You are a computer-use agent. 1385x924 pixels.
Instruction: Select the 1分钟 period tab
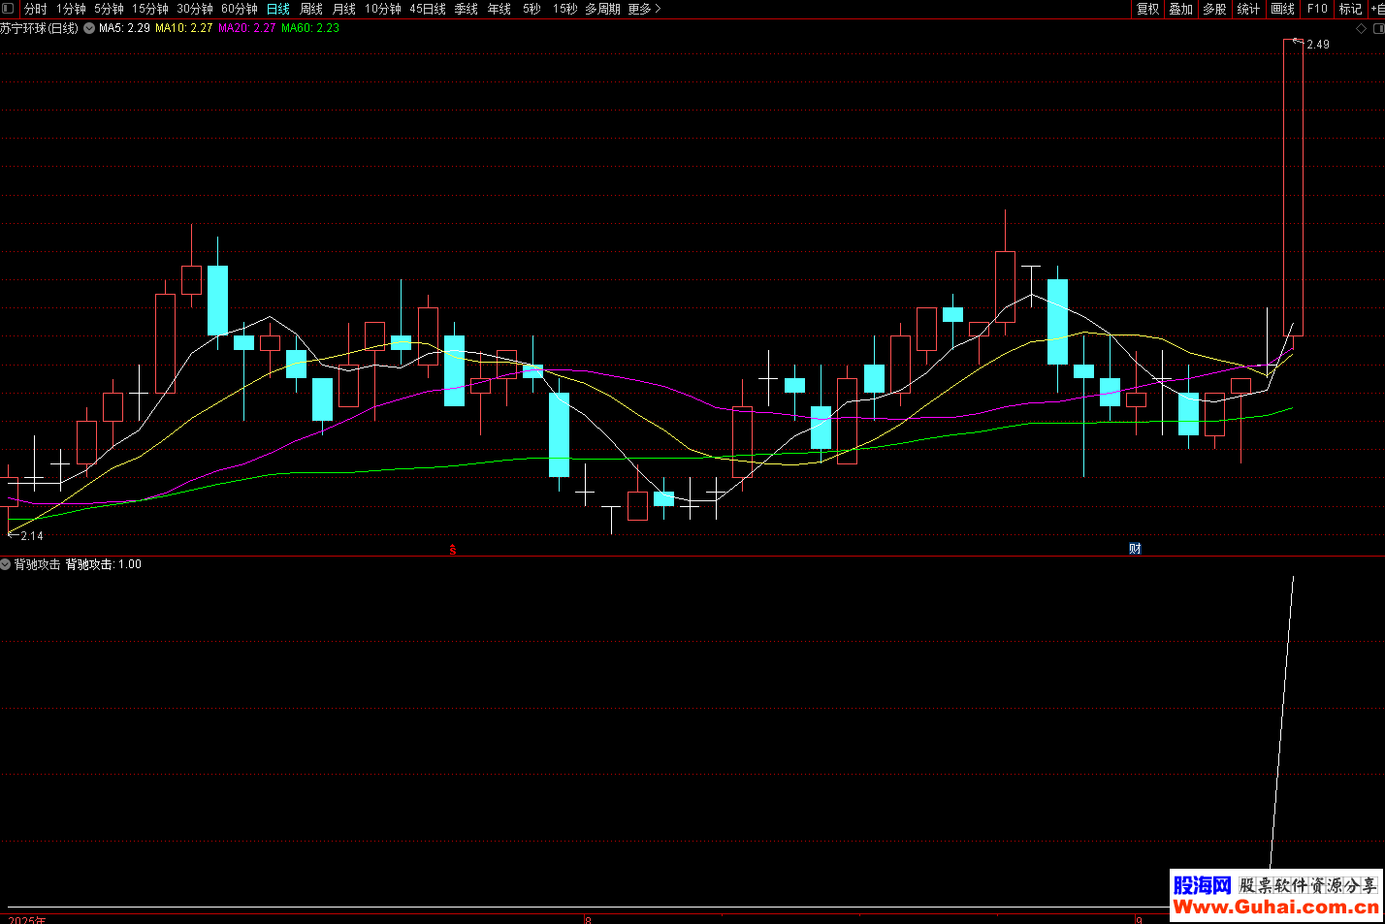(x=71, y=9)
